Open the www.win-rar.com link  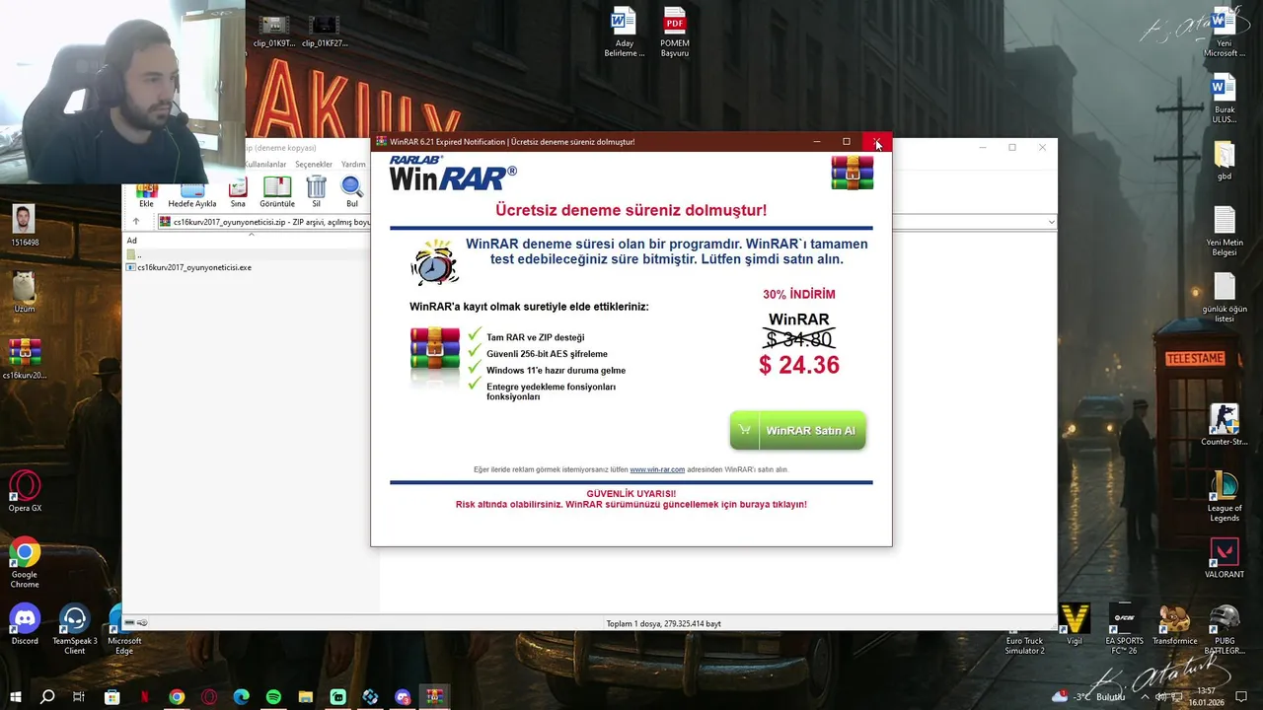coord(657,469)
